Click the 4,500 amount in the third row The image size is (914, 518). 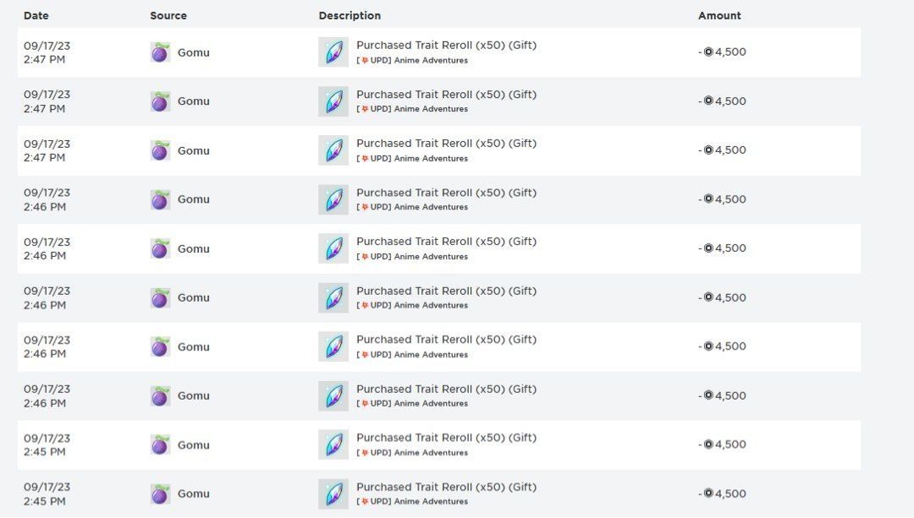(730, 150)
